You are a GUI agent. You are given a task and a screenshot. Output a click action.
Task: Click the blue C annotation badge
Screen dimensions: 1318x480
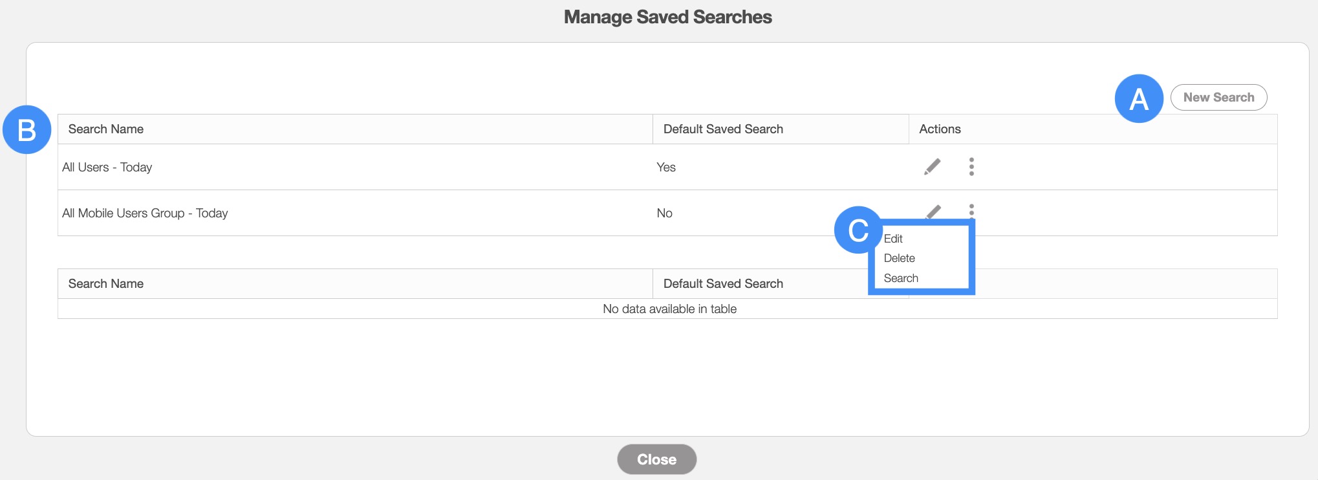click(x=858, y=230)
